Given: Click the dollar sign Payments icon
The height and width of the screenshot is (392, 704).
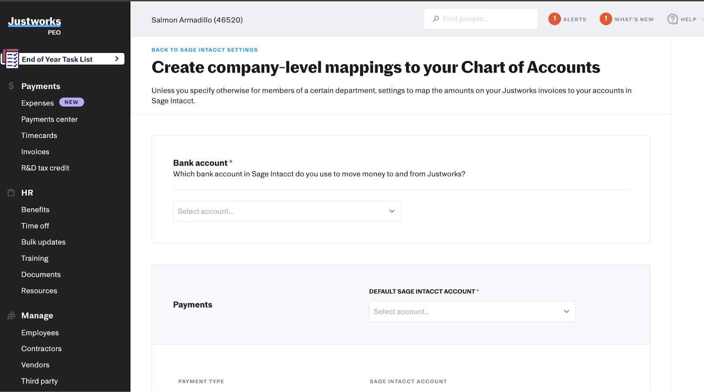Looking at the screenshot, I should [x=11, y=86].
